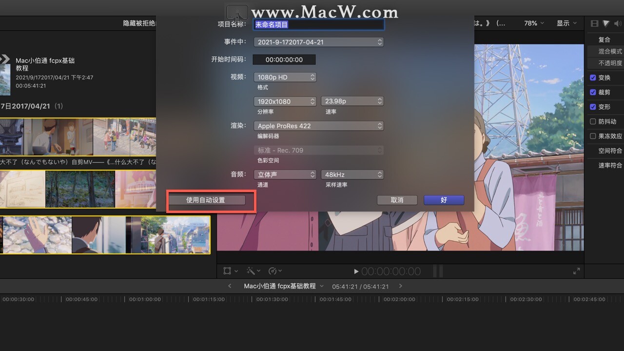Enable the 果冻效应 checkbox

[593, 136]
